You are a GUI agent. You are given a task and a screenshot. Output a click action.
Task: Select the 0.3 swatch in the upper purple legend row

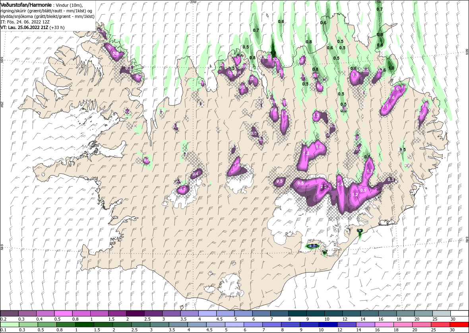[x=27, y=314]
